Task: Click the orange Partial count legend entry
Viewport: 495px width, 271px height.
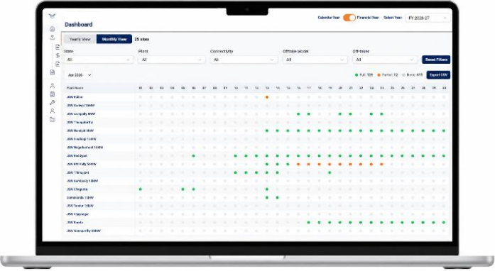Action: (388, 75)
